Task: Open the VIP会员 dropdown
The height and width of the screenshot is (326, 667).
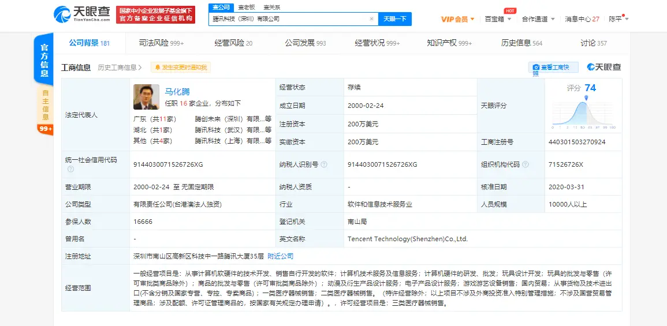Action: coord(458,19)
